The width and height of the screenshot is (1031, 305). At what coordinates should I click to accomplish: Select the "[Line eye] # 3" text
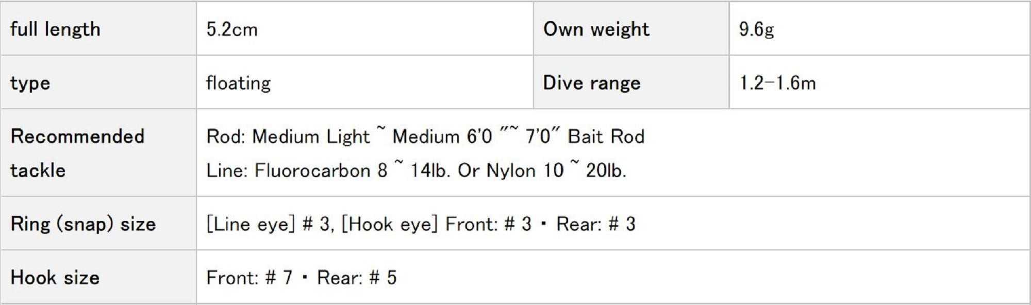(268, 224)
